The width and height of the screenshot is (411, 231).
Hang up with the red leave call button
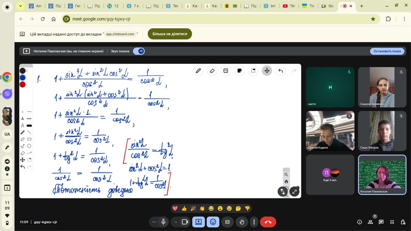tap(268, 222)
